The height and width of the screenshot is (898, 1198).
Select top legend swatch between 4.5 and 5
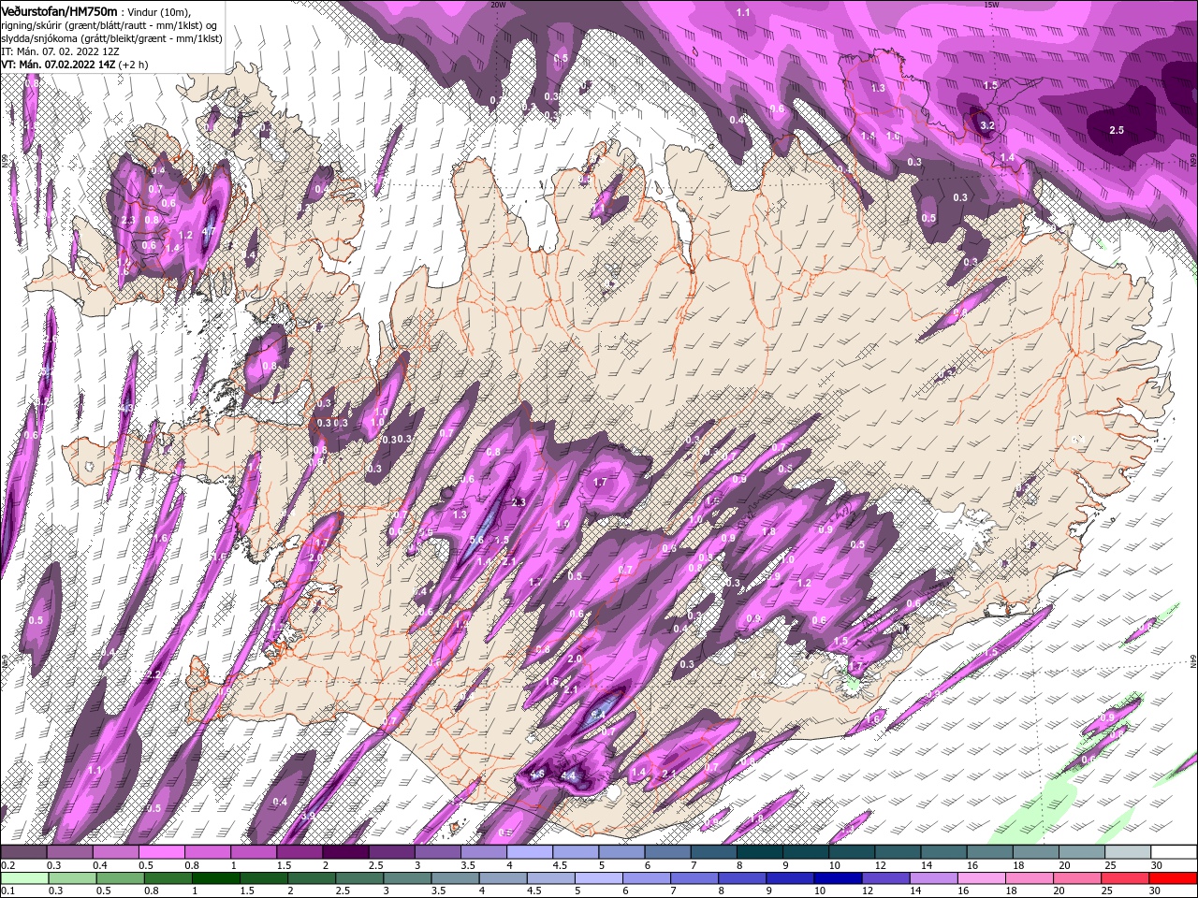[x=575, y=852]
